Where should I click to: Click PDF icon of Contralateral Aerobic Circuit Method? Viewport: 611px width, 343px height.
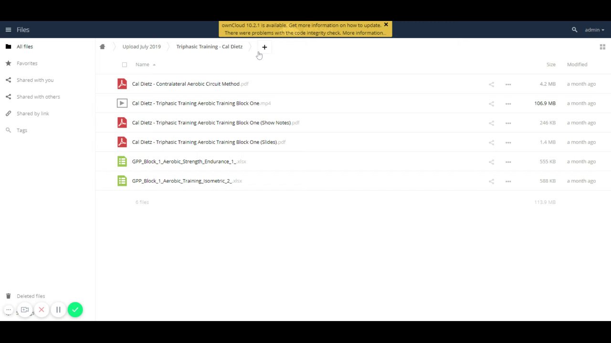[x=122, y=84]
